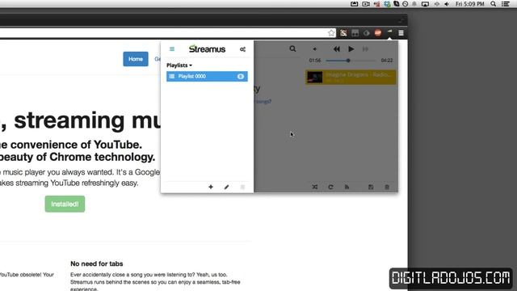Screen dimensions: 517x291
Task: Edit the selected playlist with pencil icon
Action: point(226,187)
